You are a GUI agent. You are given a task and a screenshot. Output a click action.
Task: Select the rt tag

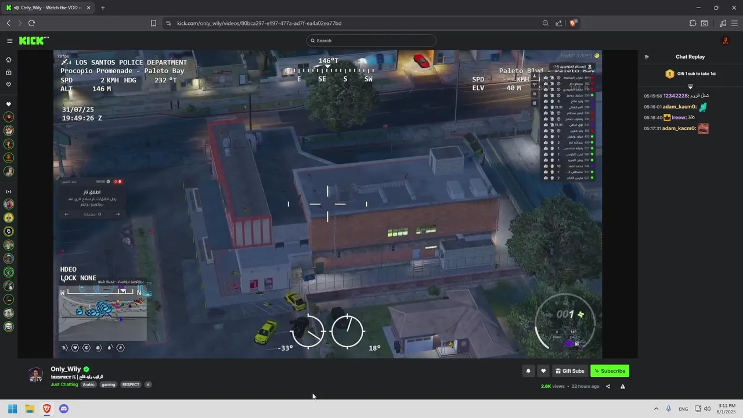point(148,384)
